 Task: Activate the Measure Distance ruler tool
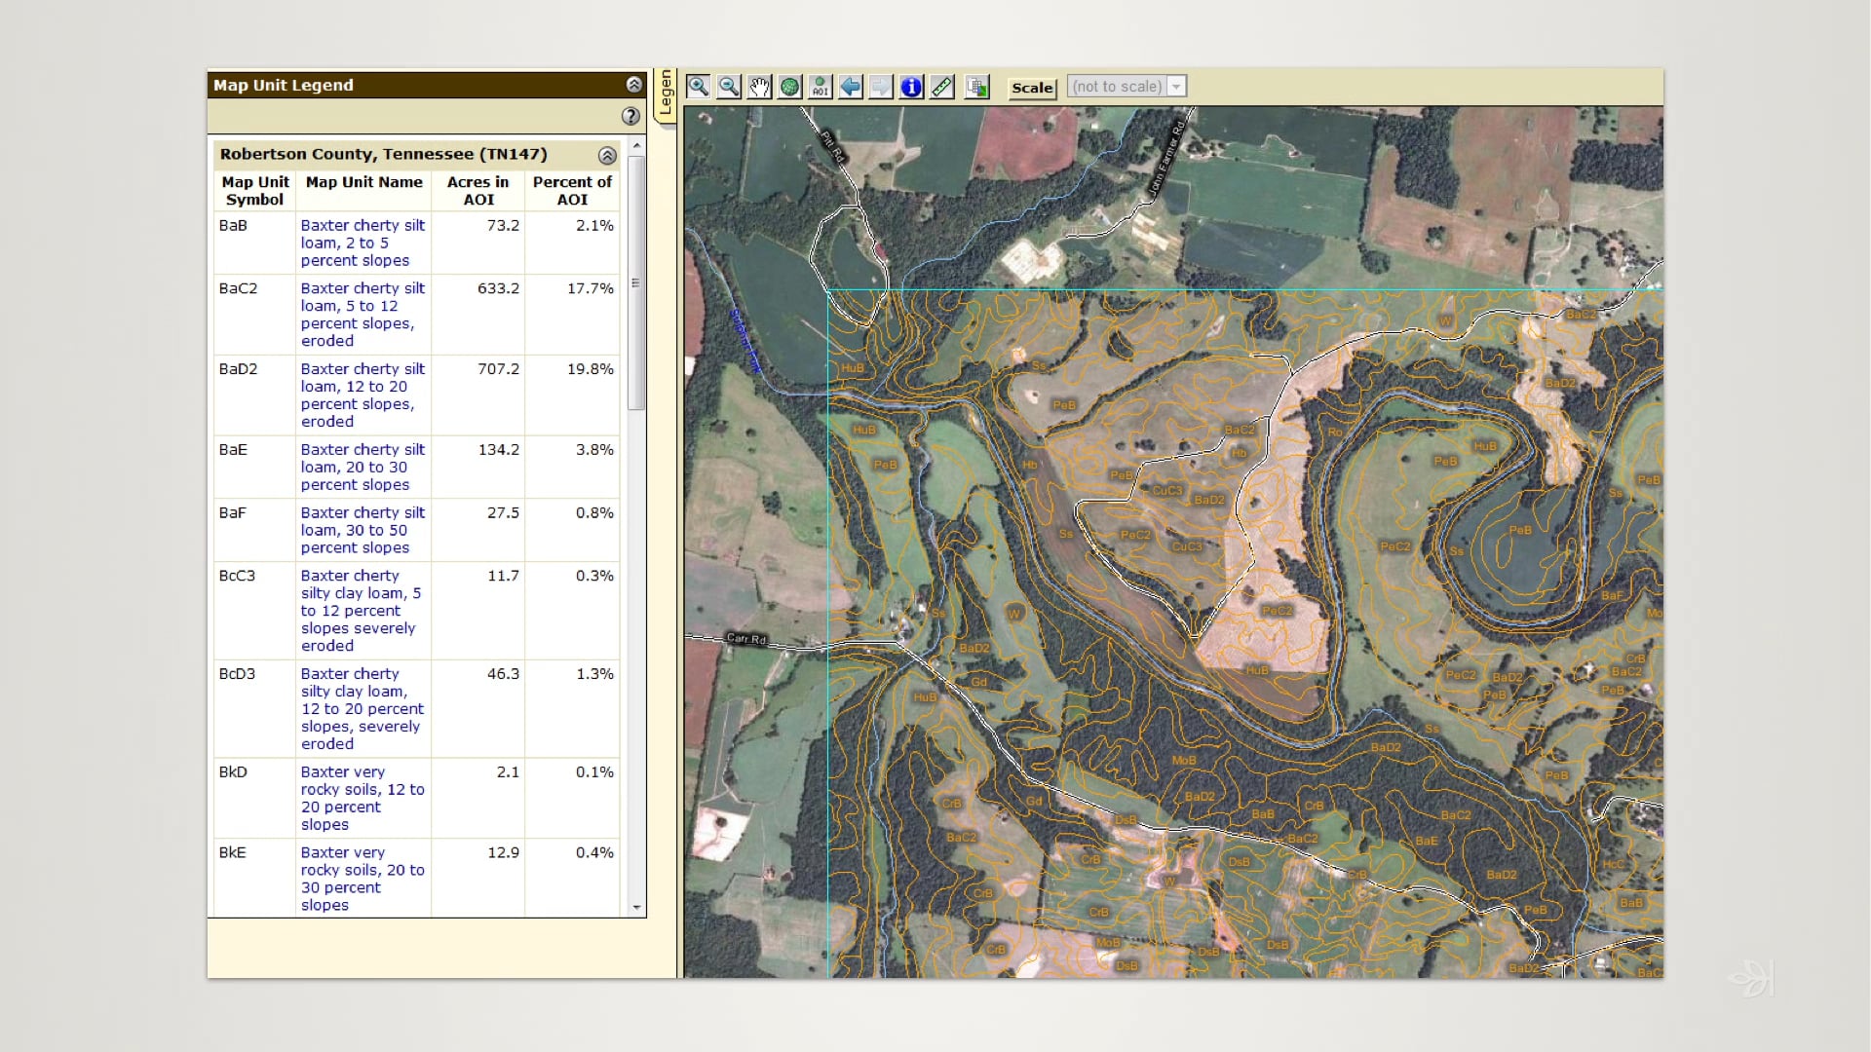pyautogui.click(x=942, y=87)
